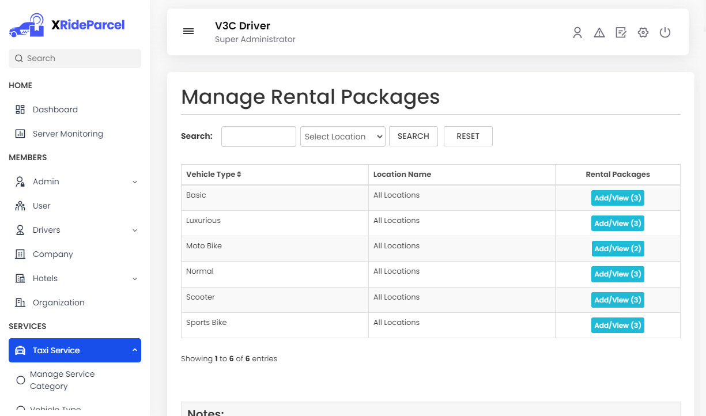Viewport: 706px width, 416px height.
Task: Focus the sidebar Search field
Action: point(75,58)
